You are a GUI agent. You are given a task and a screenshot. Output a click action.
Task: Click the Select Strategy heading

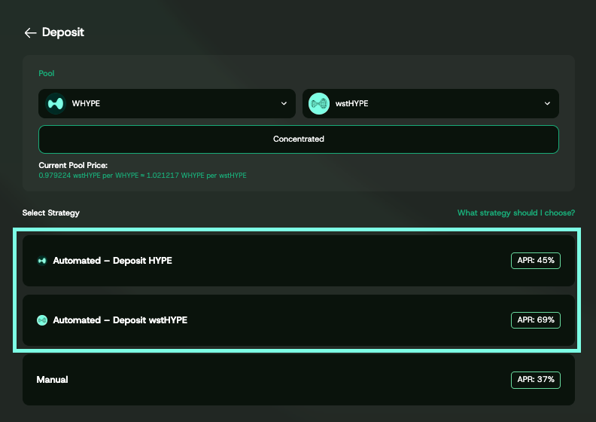point(51,213)
